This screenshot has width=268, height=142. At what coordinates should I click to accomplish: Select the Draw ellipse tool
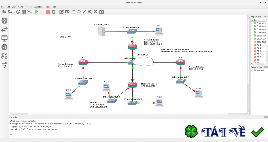pos(79,12)
